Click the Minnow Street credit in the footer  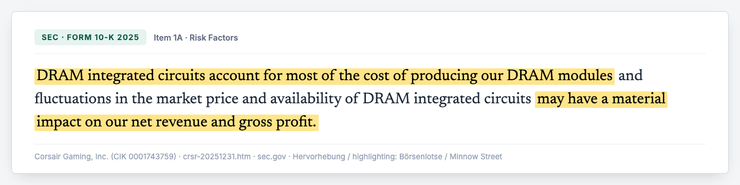[476, 156]
